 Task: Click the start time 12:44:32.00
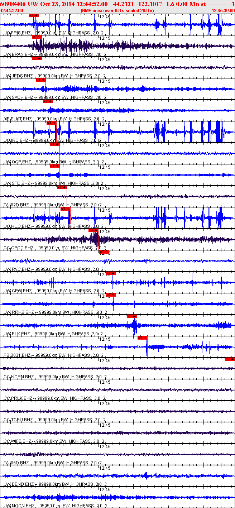pos(12,10)
